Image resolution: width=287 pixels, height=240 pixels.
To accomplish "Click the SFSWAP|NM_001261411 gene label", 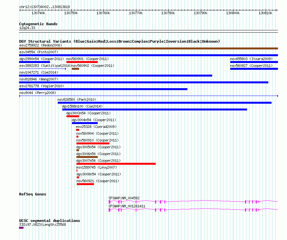I will (127, 206).
